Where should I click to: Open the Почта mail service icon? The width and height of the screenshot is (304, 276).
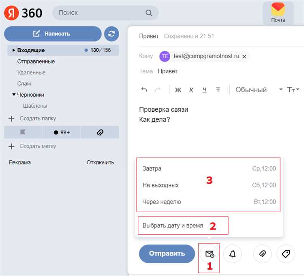pyautogui.click(x=278, y=13)
